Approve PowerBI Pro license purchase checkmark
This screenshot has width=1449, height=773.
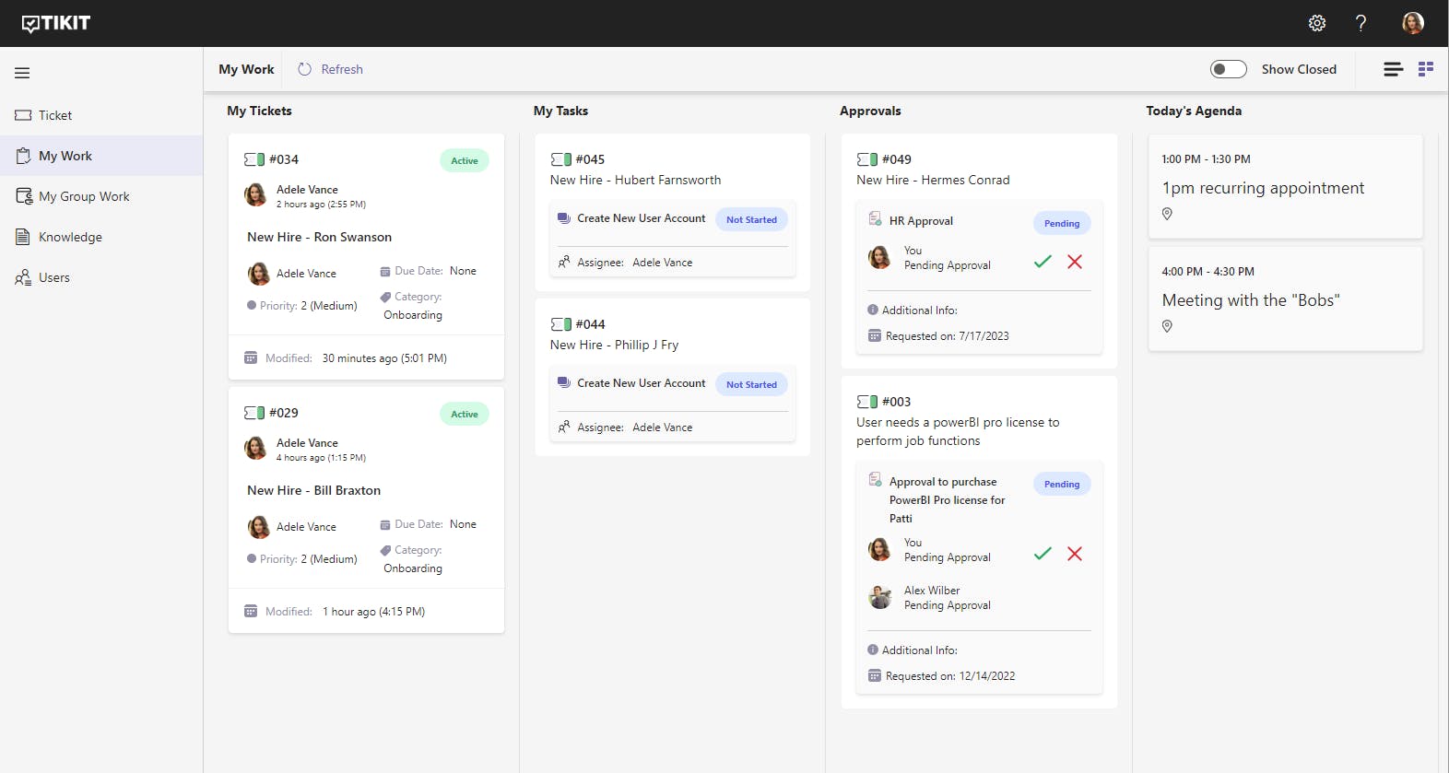click(1043, 554)
